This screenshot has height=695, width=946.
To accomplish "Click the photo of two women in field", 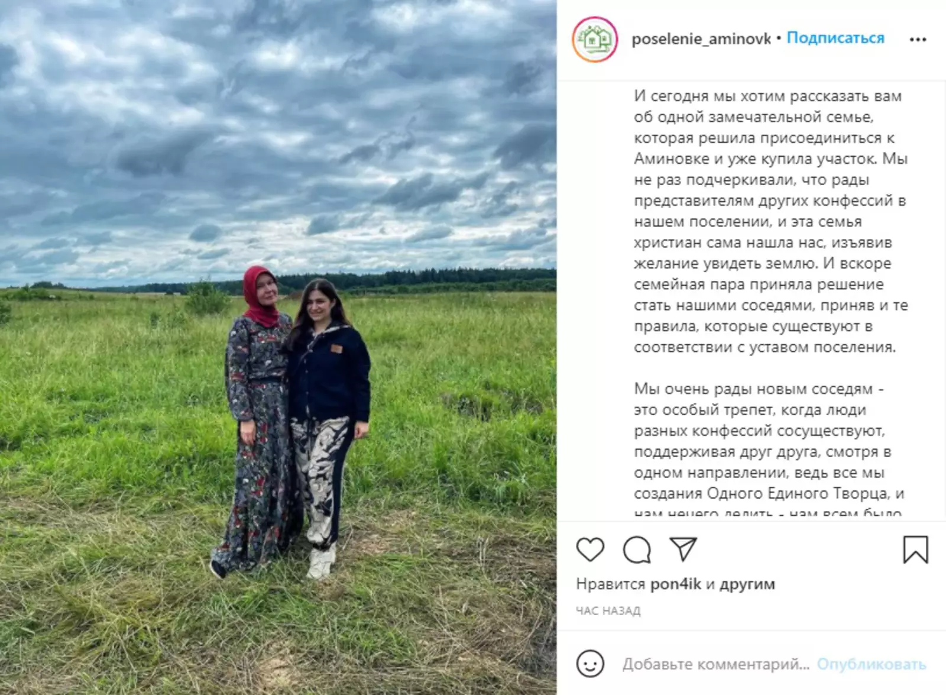I will pos(278,347).
